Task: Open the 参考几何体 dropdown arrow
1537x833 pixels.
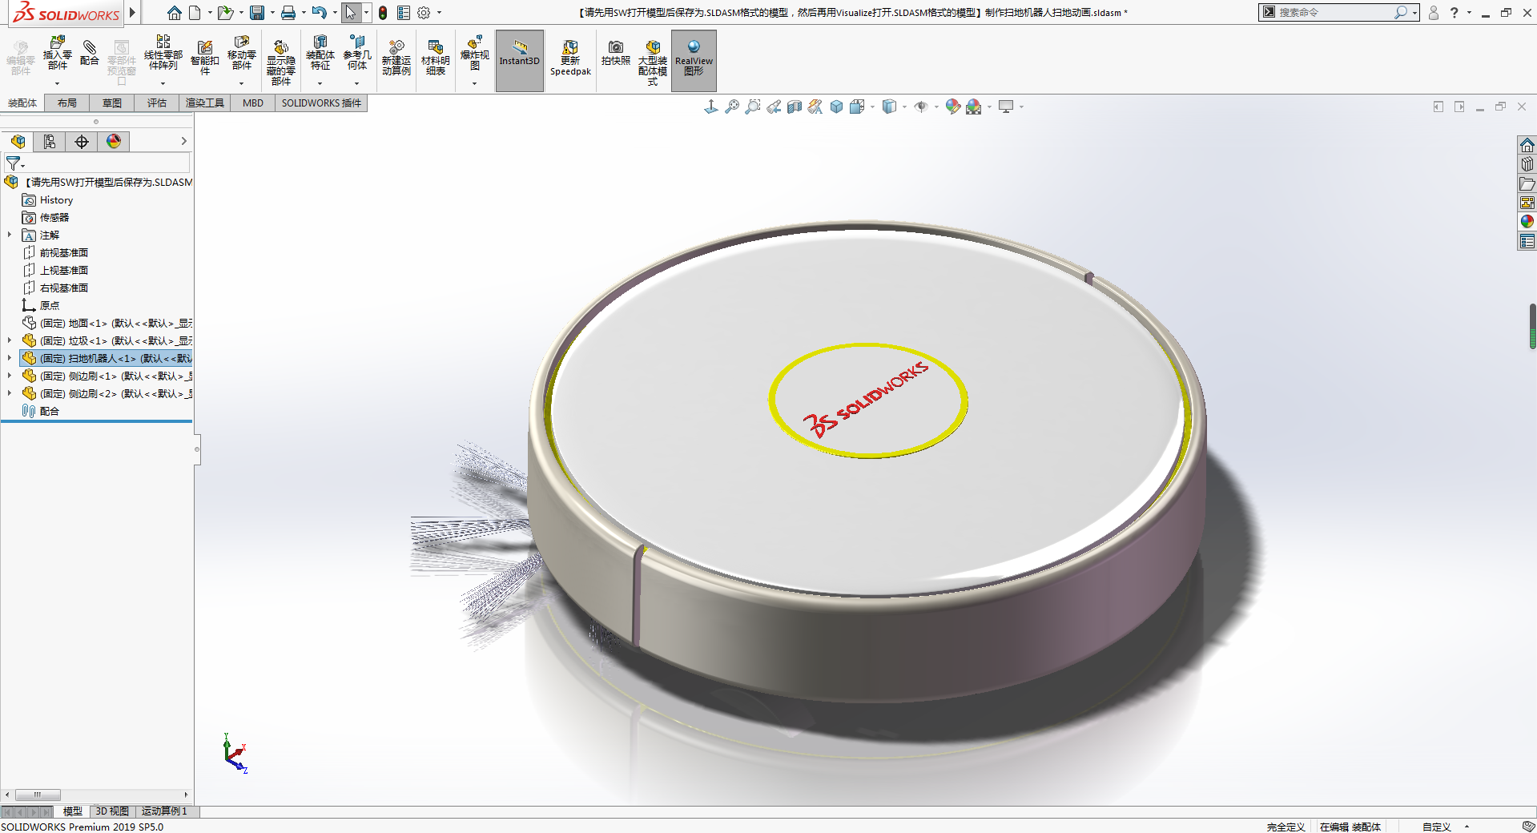Action: point(356,83)
